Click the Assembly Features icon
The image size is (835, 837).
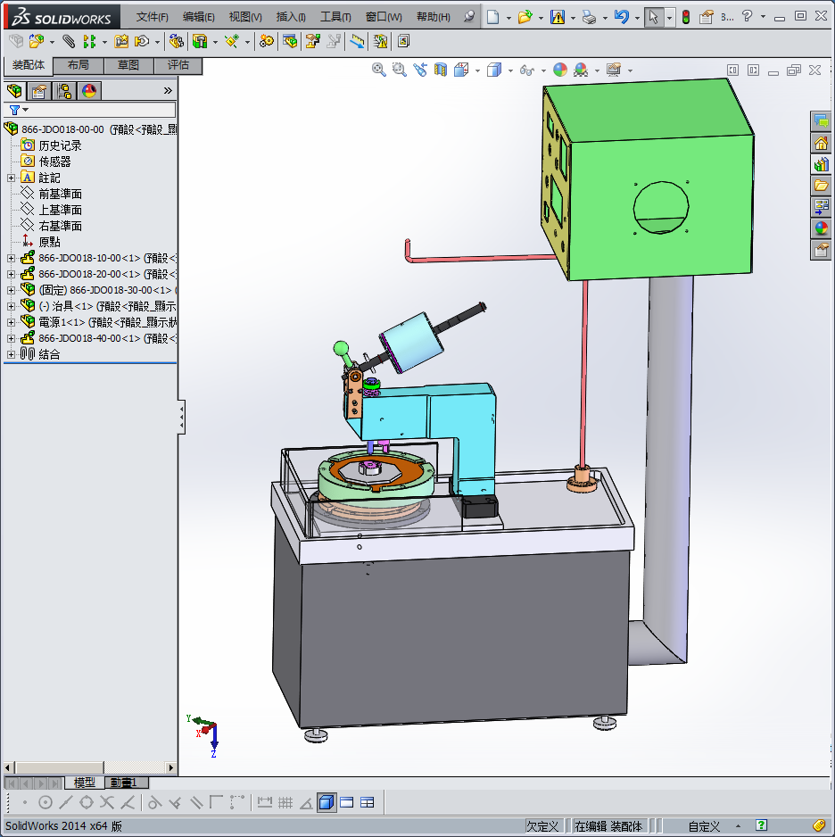point(200,41)
